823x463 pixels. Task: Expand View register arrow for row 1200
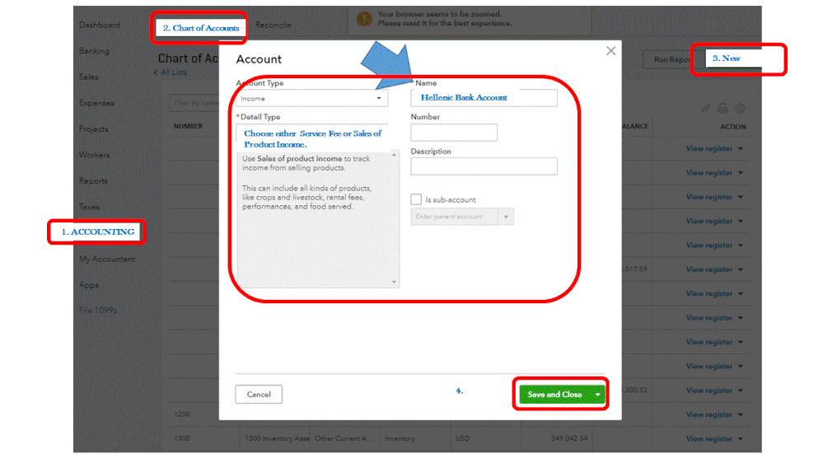[741, 414]
